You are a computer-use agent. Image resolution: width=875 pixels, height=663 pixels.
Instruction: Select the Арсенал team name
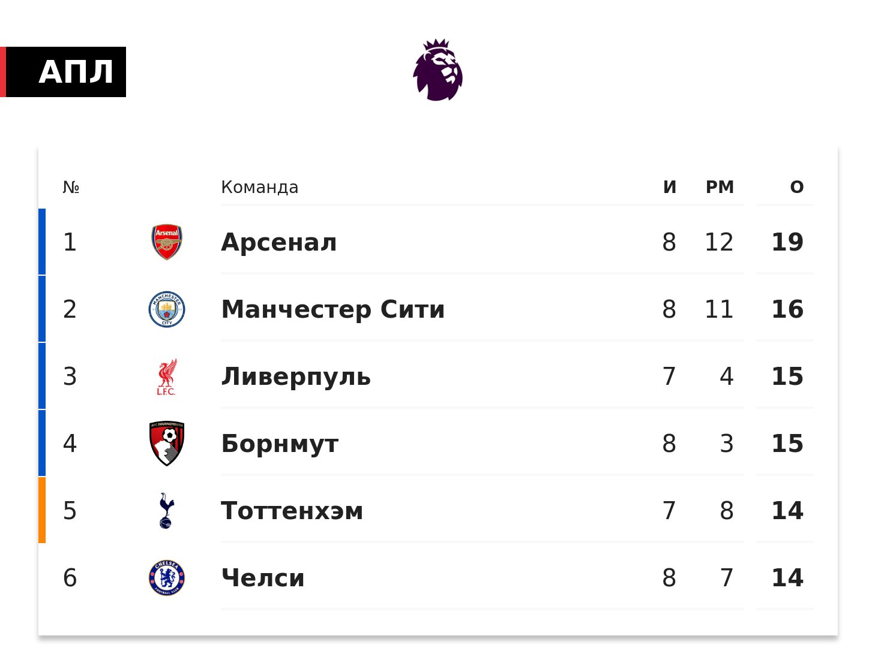tap(279, 242)
